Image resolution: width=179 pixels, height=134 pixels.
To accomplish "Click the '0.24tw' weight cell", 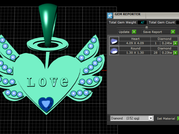I will pos(167,43).
